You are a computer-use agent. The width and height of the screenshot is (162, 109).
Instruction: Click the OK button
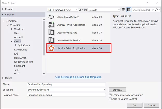tap(134, 105)
